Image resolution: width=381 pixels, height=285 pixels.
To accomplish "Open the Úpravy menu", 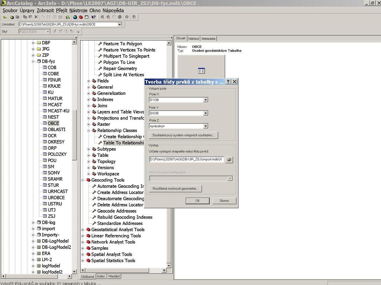I will [27, 10].
